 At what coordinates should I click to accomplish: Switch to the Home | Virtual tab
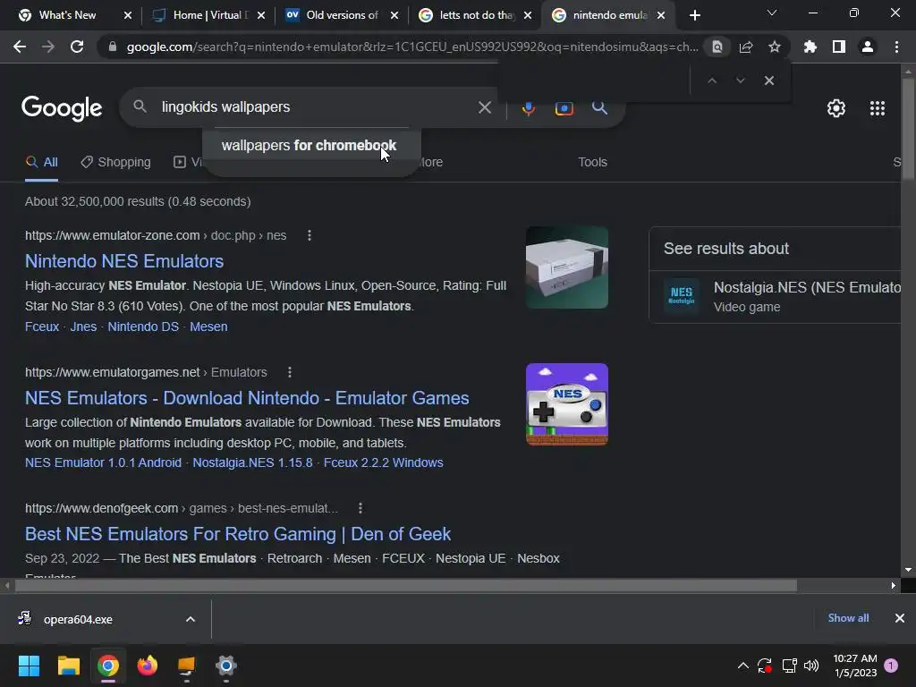pyautogui.click(x=208, y=15)
